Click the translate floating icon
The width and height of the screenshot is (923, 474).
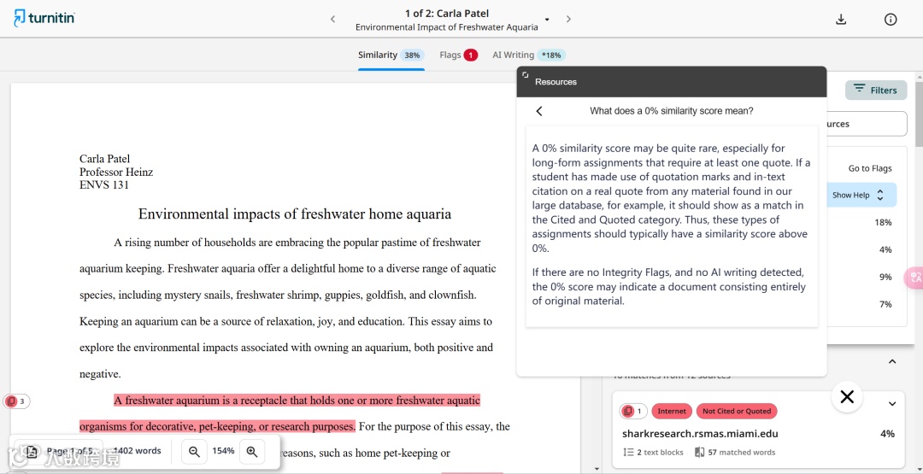914,277
